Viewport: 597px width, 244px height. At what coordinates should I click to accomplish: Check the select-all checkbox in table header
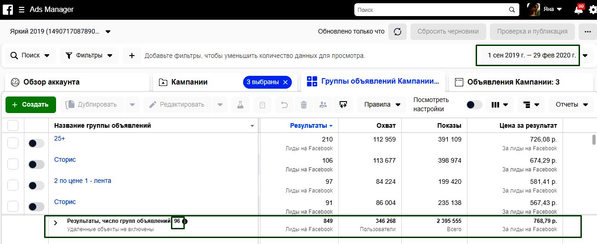[13, 125]
